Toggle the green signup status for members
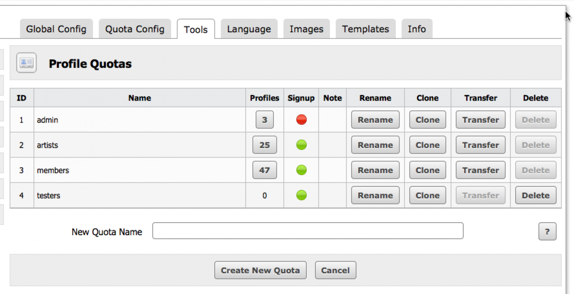This screenshot has width=574, height=294. pos(301,170)
